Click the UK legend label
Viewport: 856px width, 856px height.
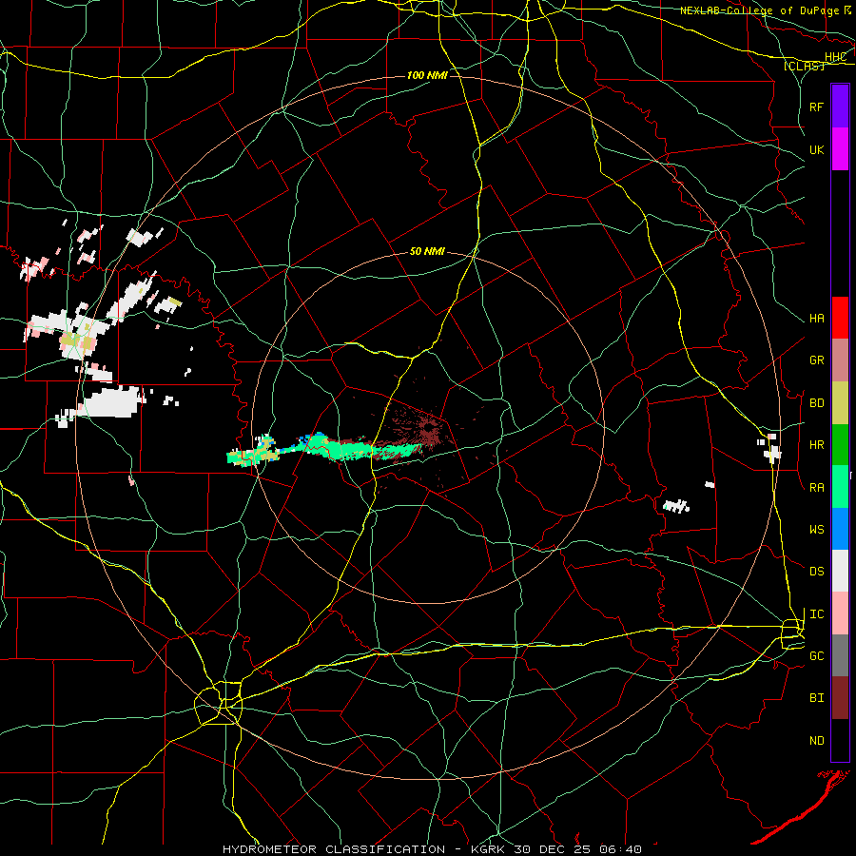click(x=816, y=149)
